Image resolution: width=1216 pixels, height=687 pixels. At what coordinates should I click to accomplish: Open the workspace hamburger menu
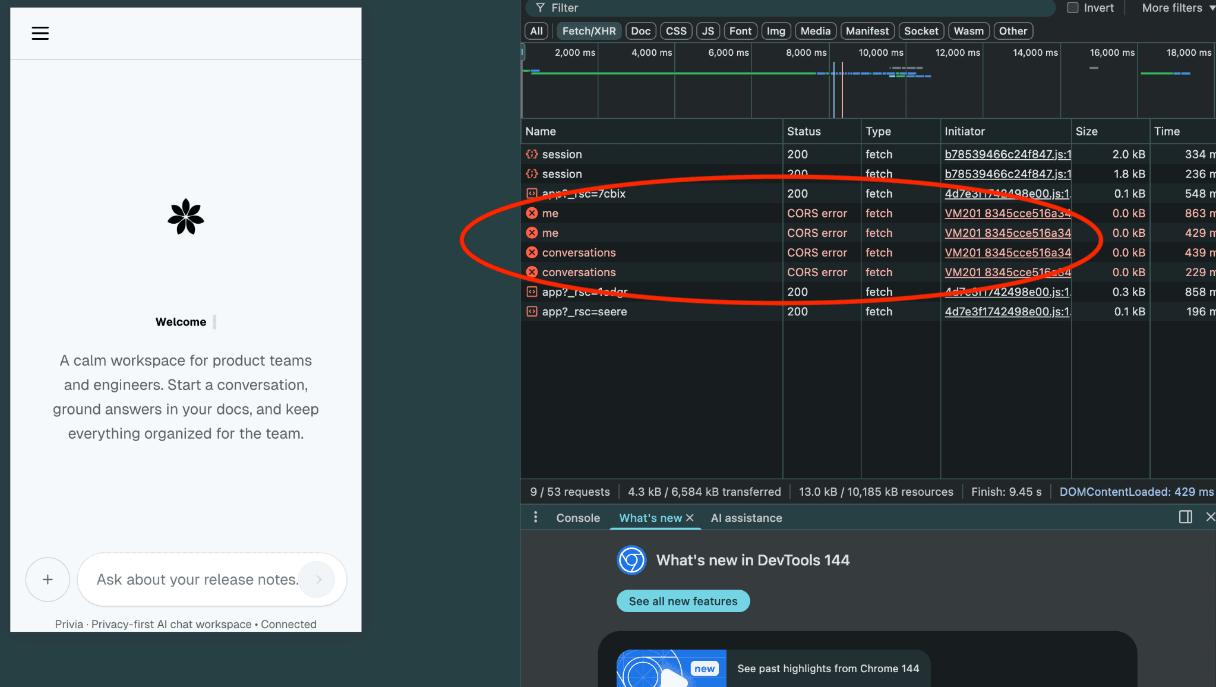coord(40,33)
